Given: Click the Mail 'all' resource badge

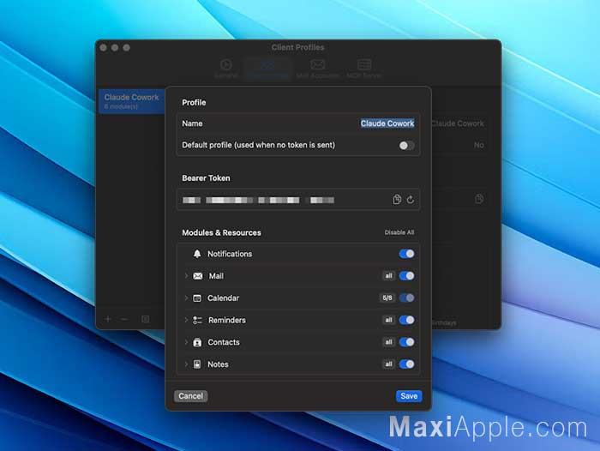Looking at the screenshot, I should coord(388,276).
